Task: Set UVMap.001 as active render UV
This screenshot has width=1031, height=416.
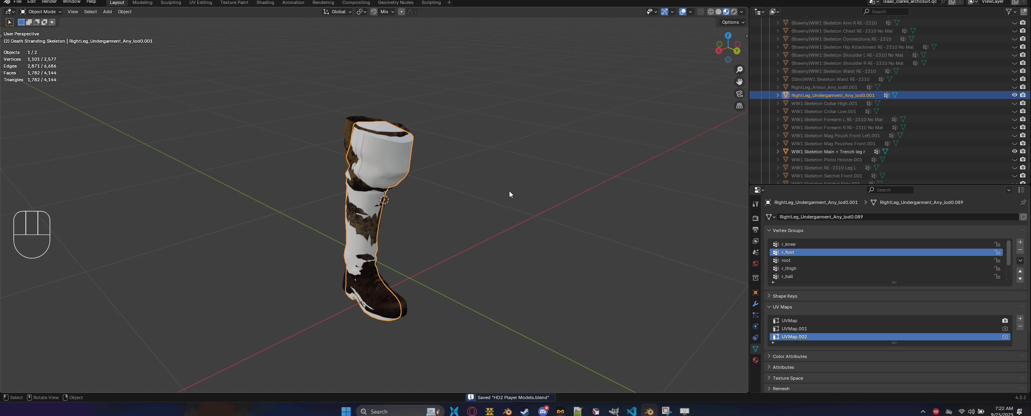Action: pos(1005,329)
